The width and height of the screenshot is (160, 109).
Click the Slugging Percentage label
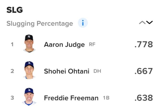(x=40, y=24)
